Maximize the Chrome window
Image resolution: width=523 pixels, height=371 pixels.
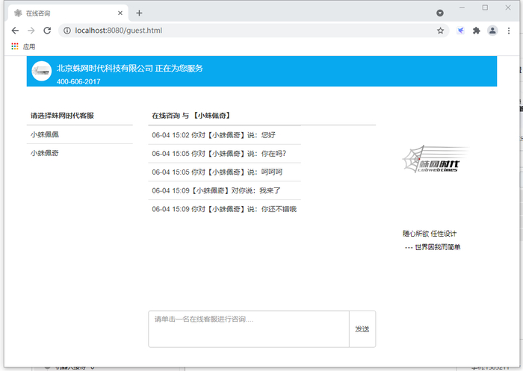point(485,7)
